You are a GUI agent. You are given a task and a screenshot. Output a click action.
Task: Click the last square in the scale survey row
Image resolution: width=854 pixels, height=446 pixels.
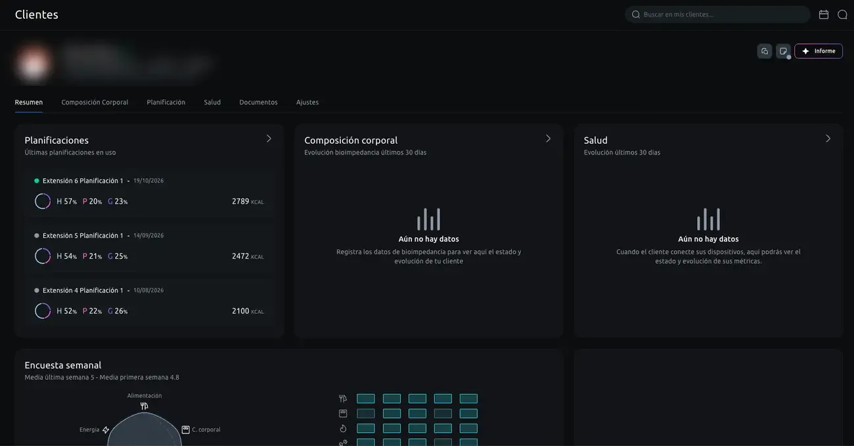click(468, 414)
